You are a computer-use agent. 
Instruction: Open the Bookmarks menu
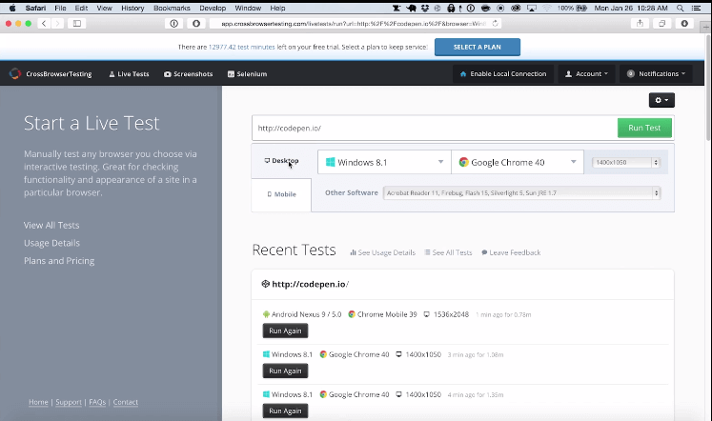[x=172, y=9]
